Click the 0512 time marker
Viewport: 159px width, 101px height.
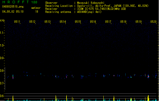(x=32, y=22)
